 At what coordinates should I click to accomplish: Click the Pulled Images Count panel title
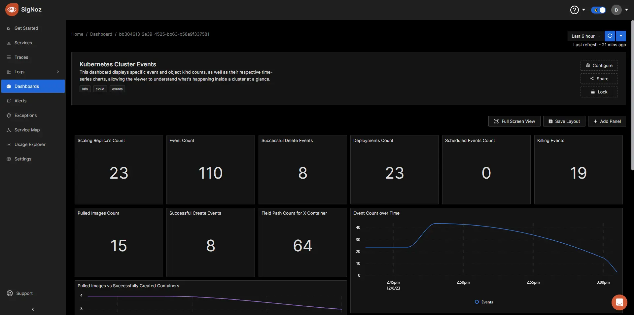point(98,213)
